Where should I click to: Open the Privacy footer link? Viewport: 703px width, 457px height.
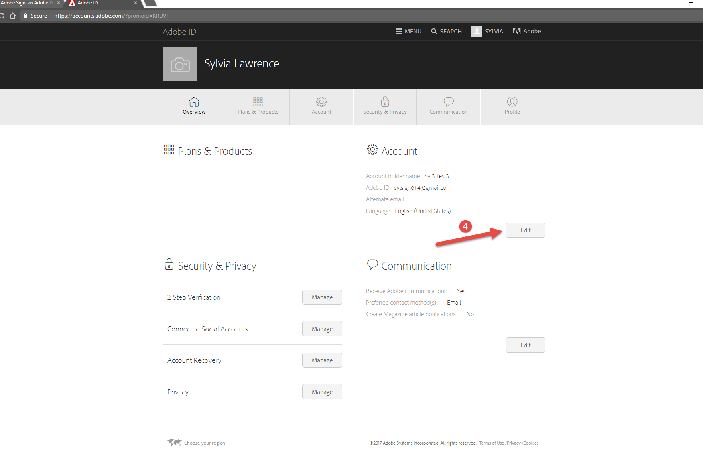pyautogui.click(x=514, y=443)
